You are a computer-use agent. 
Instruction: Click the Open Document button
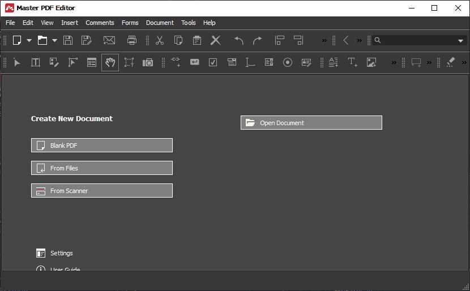(x=311, y=123)
